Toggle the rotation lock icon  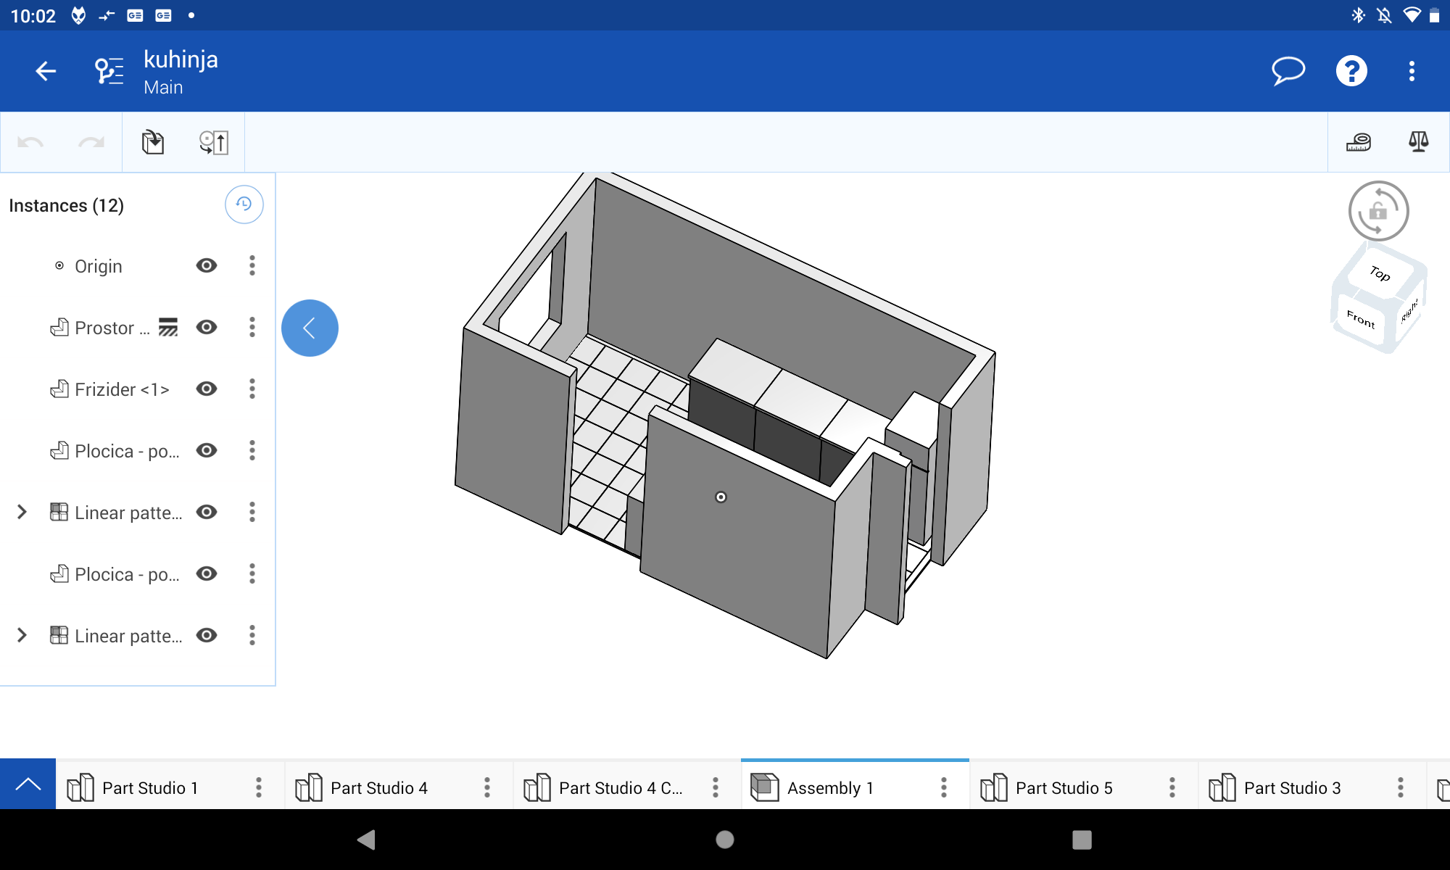(1378, 211)
